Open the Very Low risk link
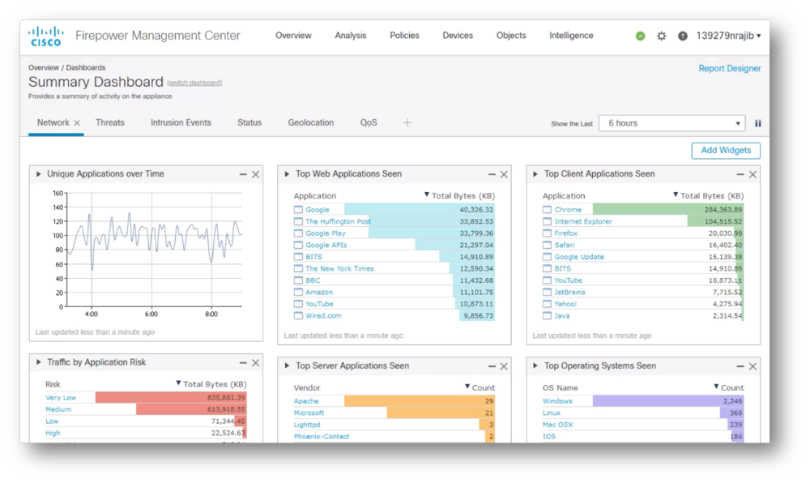The image size is (810, 483). tap(61, 398)
